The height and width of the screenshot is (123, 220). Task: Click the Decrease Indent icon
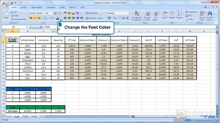pos(78,18)
